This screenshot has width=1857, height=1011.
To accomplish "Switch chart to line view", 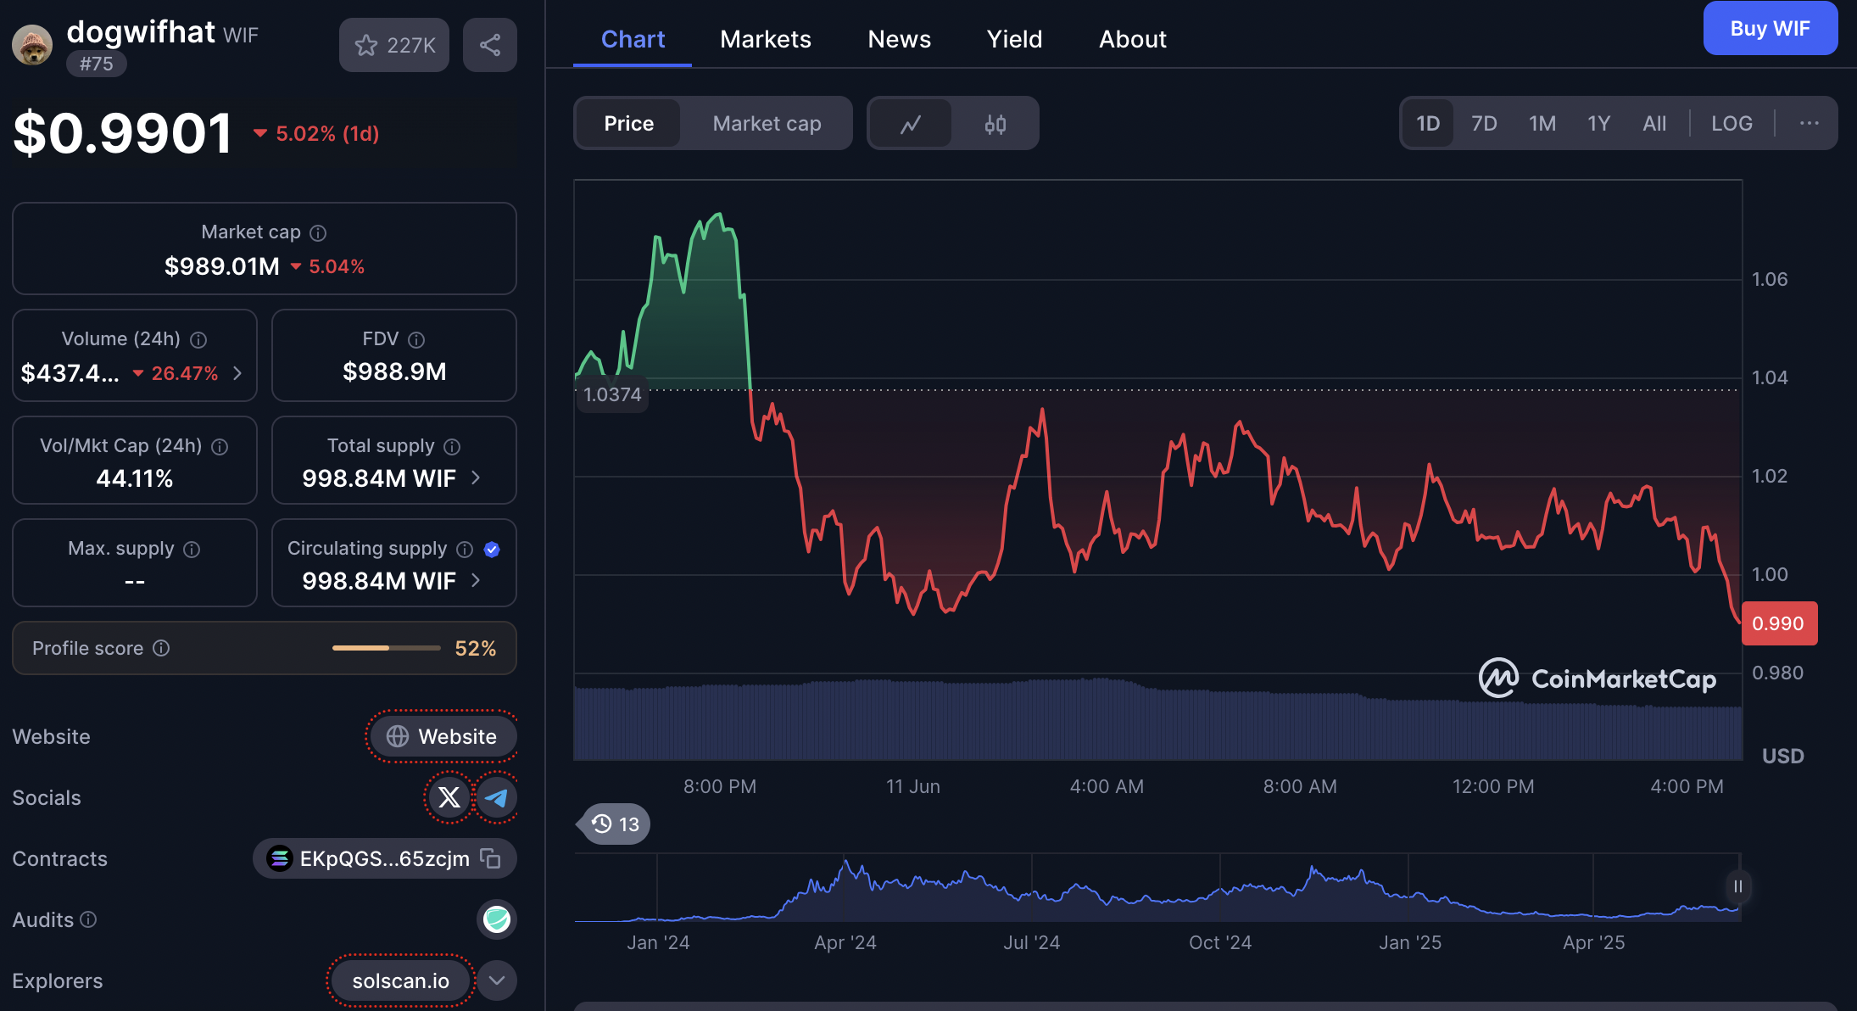I will (911, 124).
